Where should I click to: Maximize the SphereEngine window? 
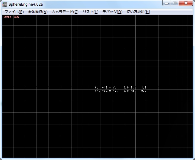175,3
